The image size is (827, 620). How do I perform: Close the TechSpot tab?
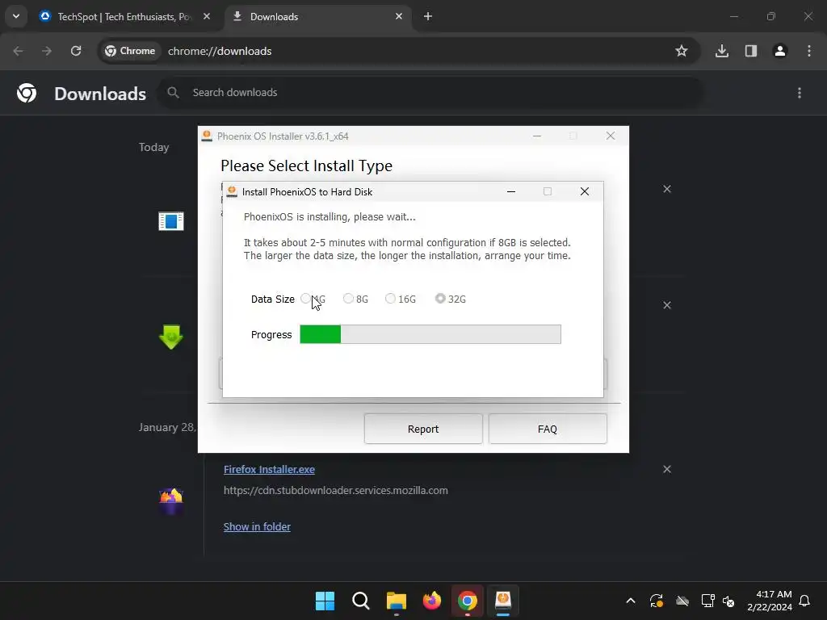click(x=207, y=17)
